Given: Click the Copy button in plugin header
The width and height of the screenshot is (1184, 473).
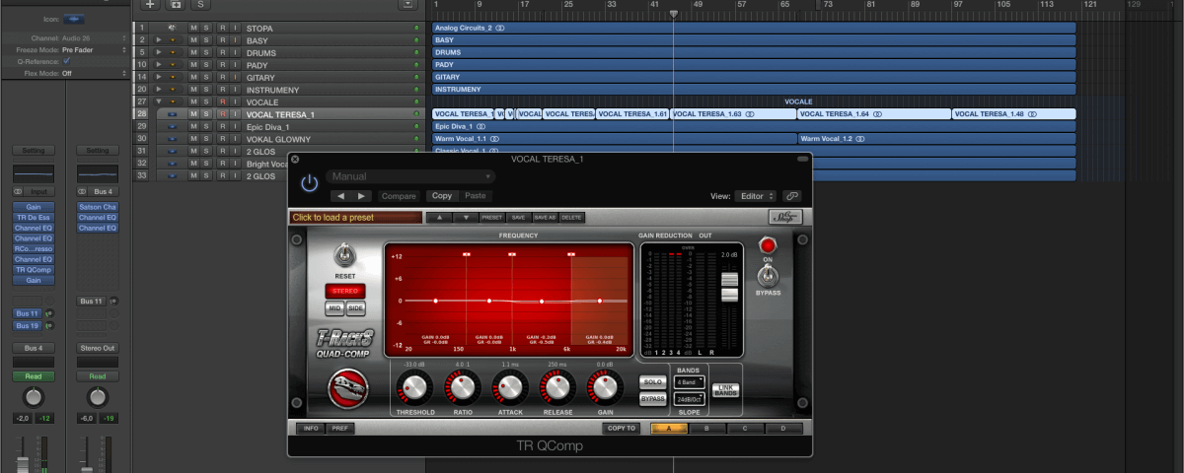Looking at the screenshot, I should [442, 196].
